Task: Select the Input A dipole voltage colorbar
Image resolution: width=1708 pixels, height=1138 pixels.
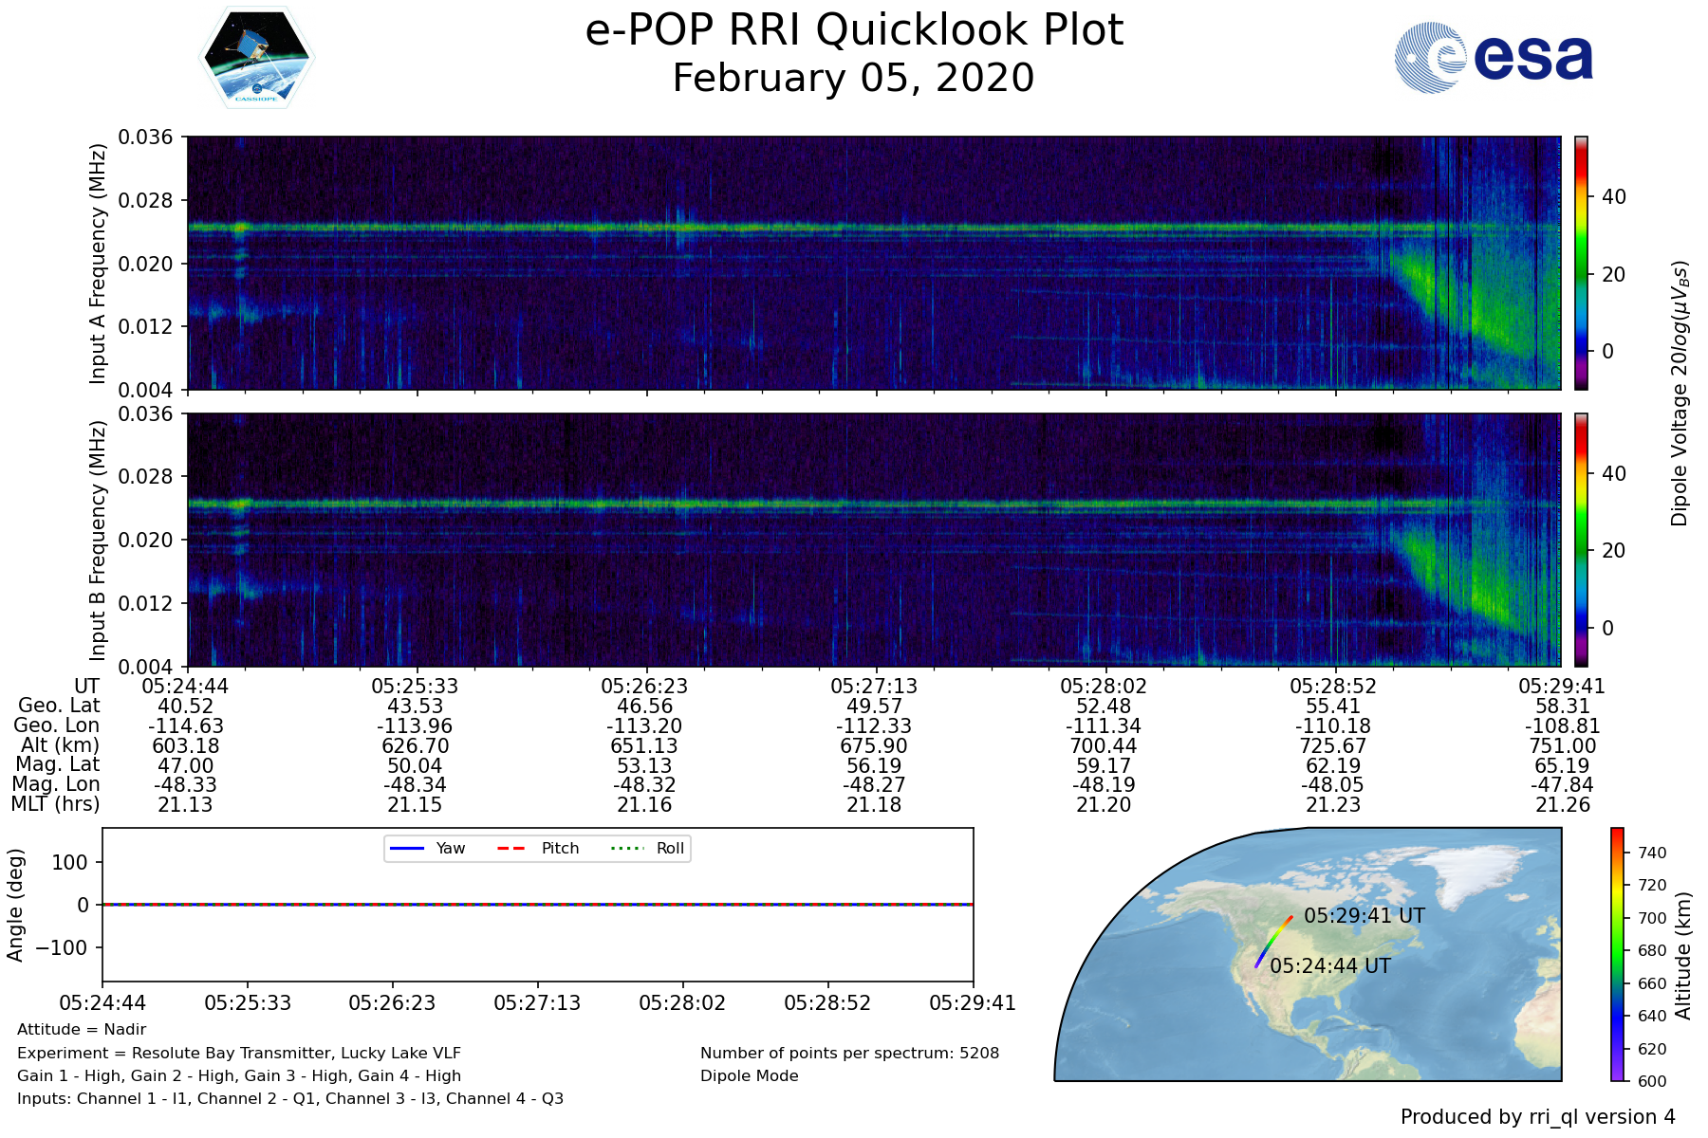Action: point(1581,263)
